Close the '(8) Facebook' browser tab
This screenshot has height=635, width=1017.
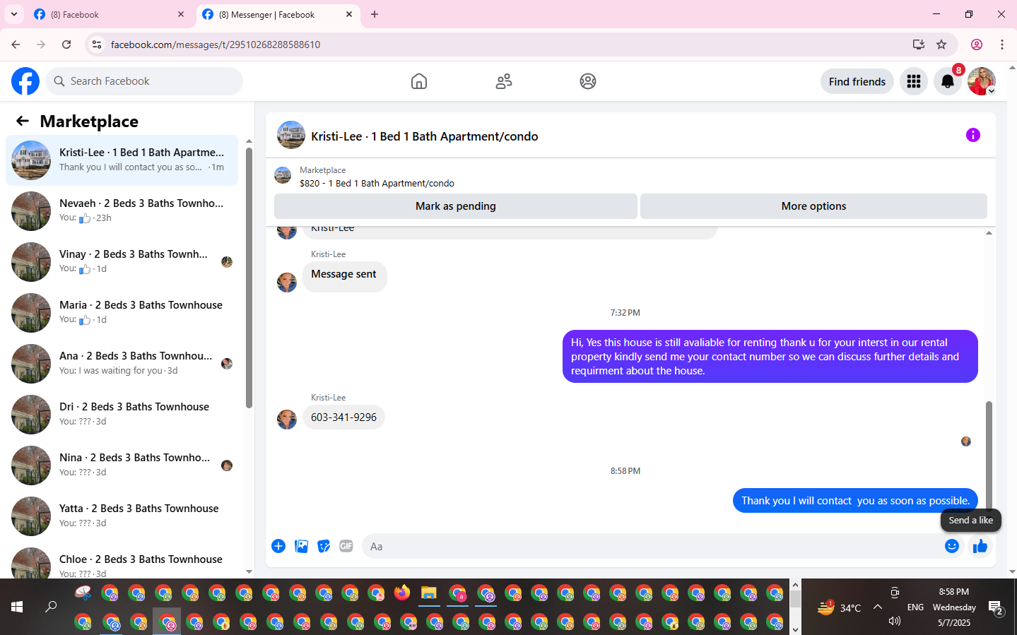(x=181, y=14)
